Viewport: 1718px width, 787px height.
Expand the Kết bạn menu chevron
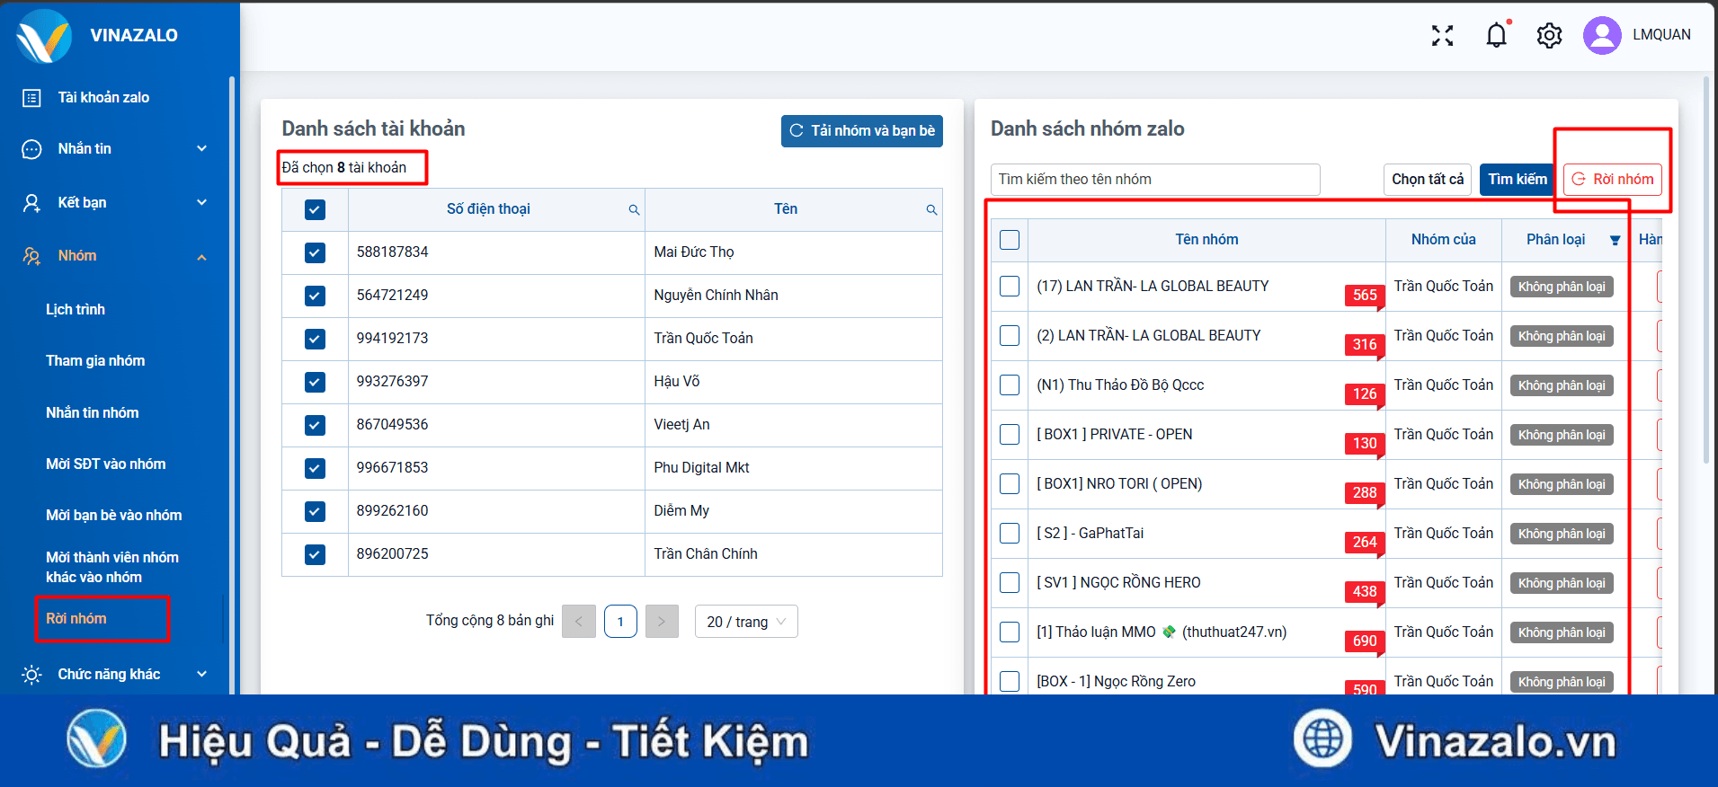pos(201,202)
